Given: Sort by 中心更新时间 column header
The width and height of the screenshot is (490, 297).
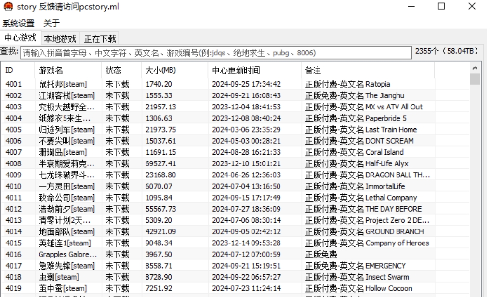Looking at the screenshot, I should click(254, 70).
